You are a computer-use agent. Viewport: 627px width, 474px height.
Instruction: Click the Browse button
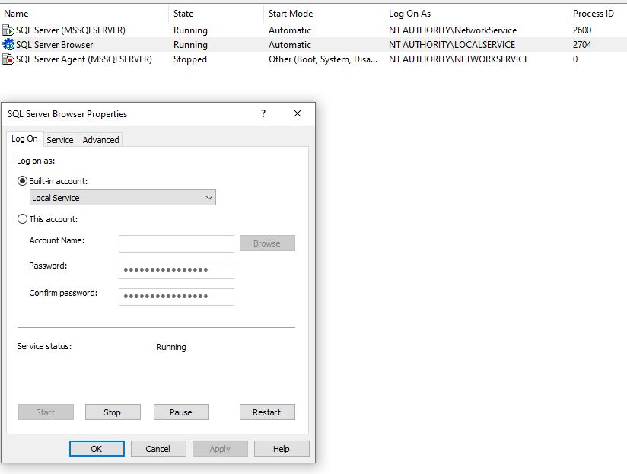[267, 243]
